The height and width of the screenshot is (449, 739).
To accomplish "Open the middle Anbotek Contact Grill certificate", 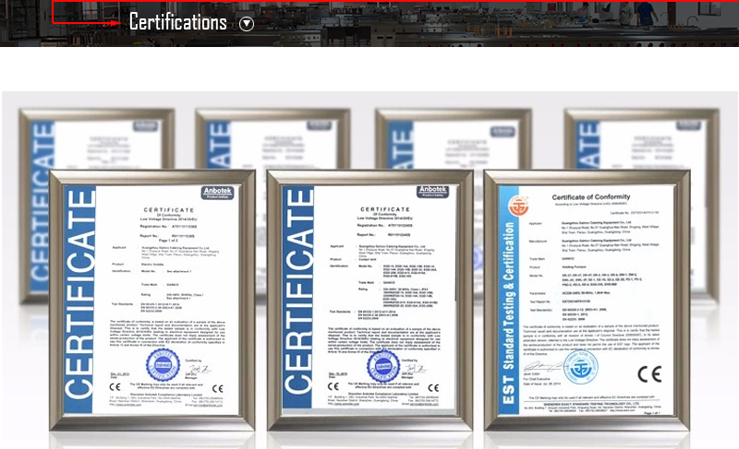I will coord(370,300).
